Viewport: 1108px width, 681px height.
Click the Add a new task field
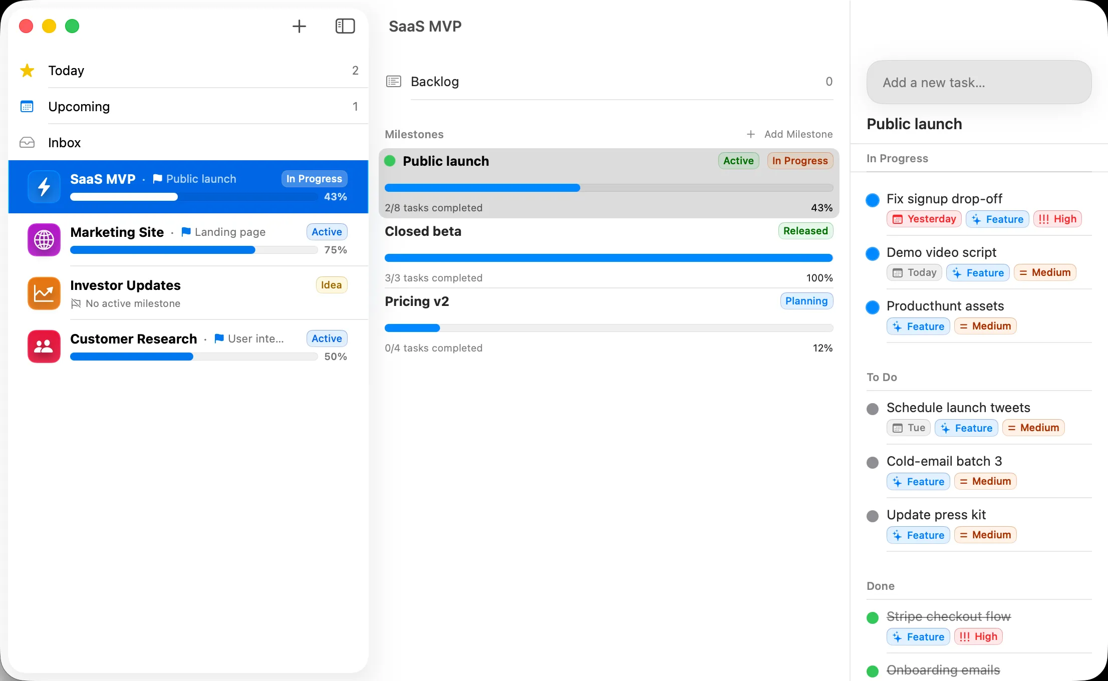(x=979, y=82)
